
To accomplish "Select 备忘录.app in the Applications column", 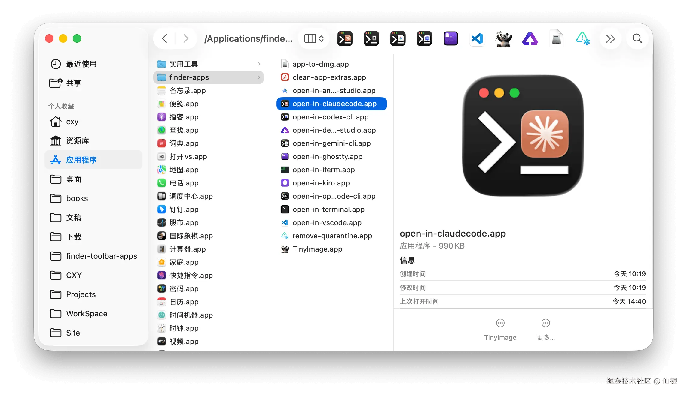I will click(209, 90).
